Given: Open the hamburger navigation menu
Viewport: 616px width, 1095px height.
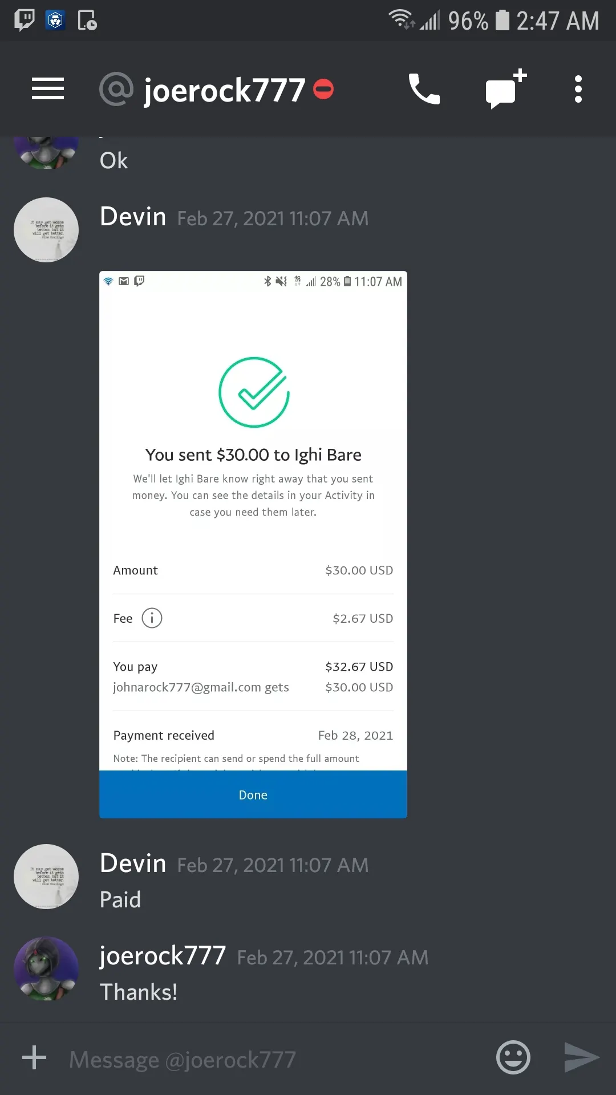Looking at the screenshot, I should [48, 89].
